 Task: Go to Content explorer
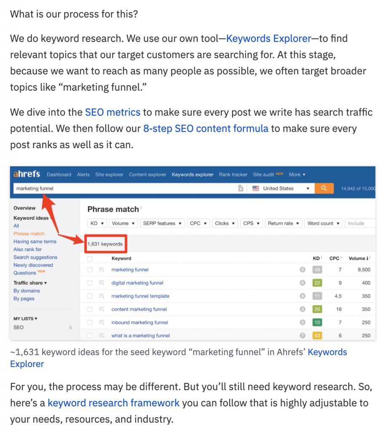147,175
